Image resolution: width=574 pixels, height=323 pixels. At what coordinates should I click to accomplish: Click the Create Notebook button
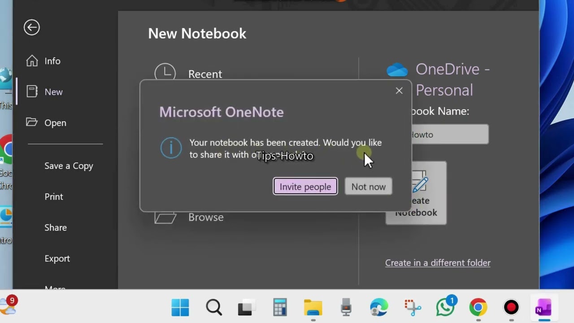tap(416, 193)
